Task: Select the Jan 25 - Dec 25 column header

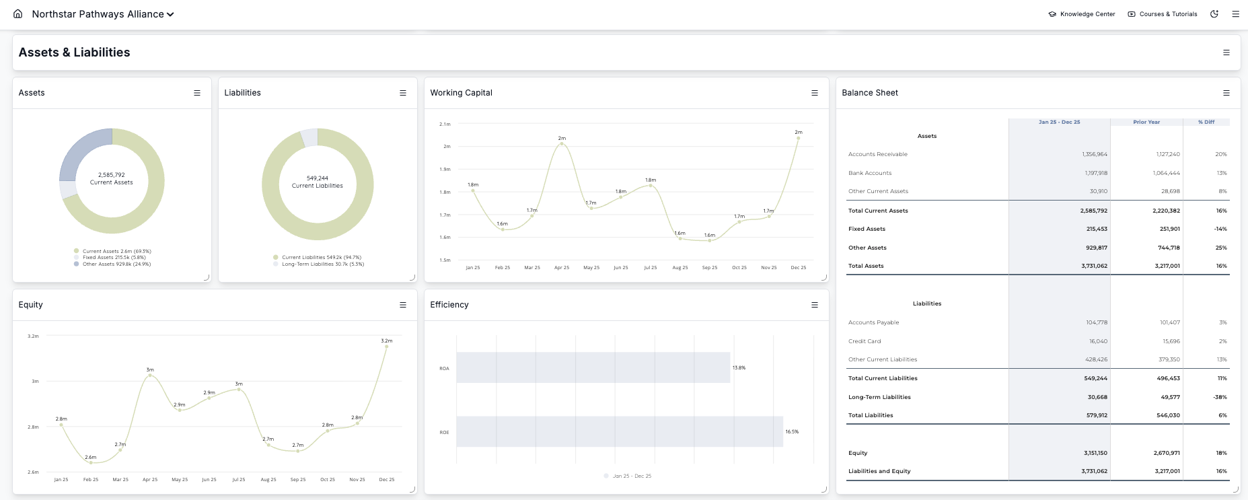Action: (x=1059, y=122)
